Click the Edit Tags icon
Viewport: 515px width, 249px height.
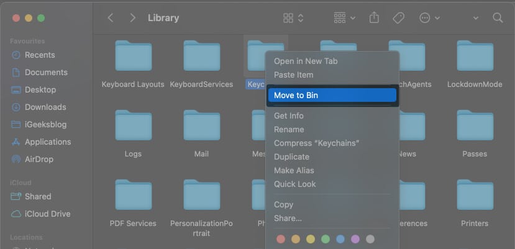398,18
